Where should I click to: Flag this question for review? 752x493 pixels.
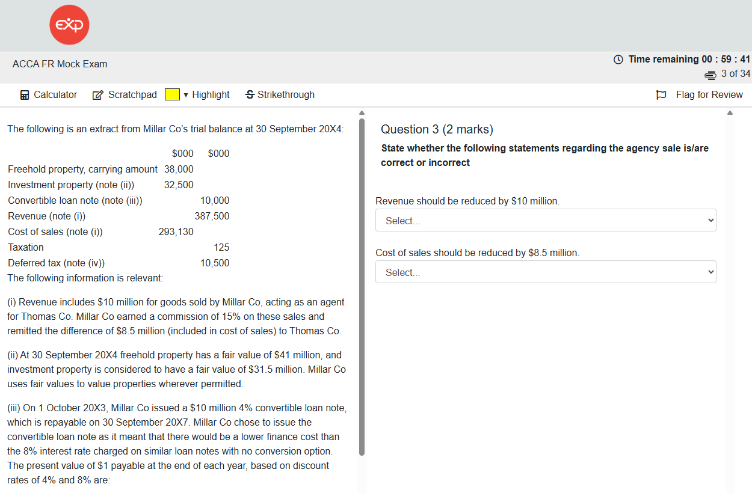[x=699, y=94]
